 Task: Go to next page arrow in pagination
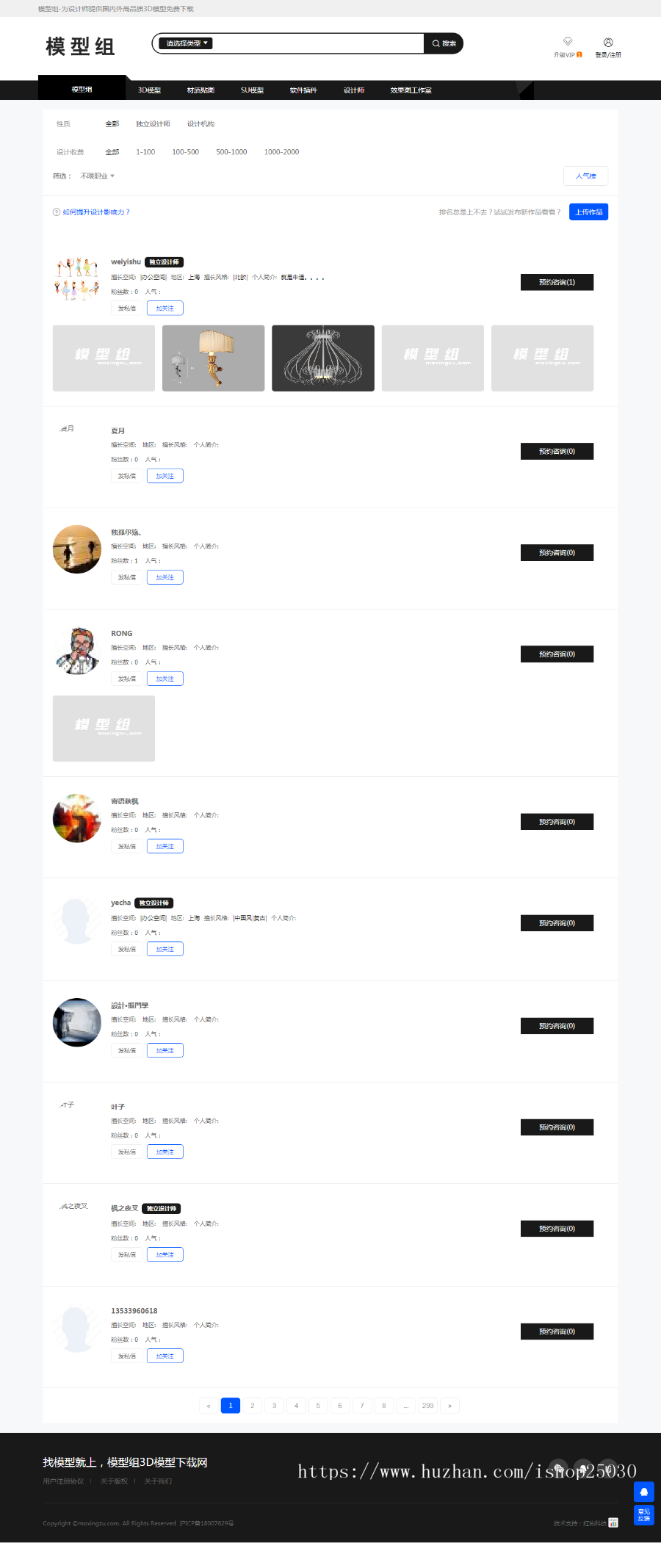click(x=449, y=1405)
